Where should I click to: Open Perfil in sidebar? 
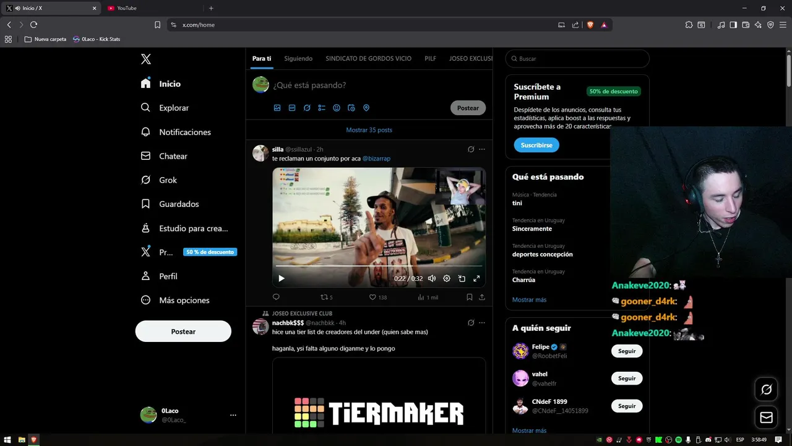coord(159,276)
